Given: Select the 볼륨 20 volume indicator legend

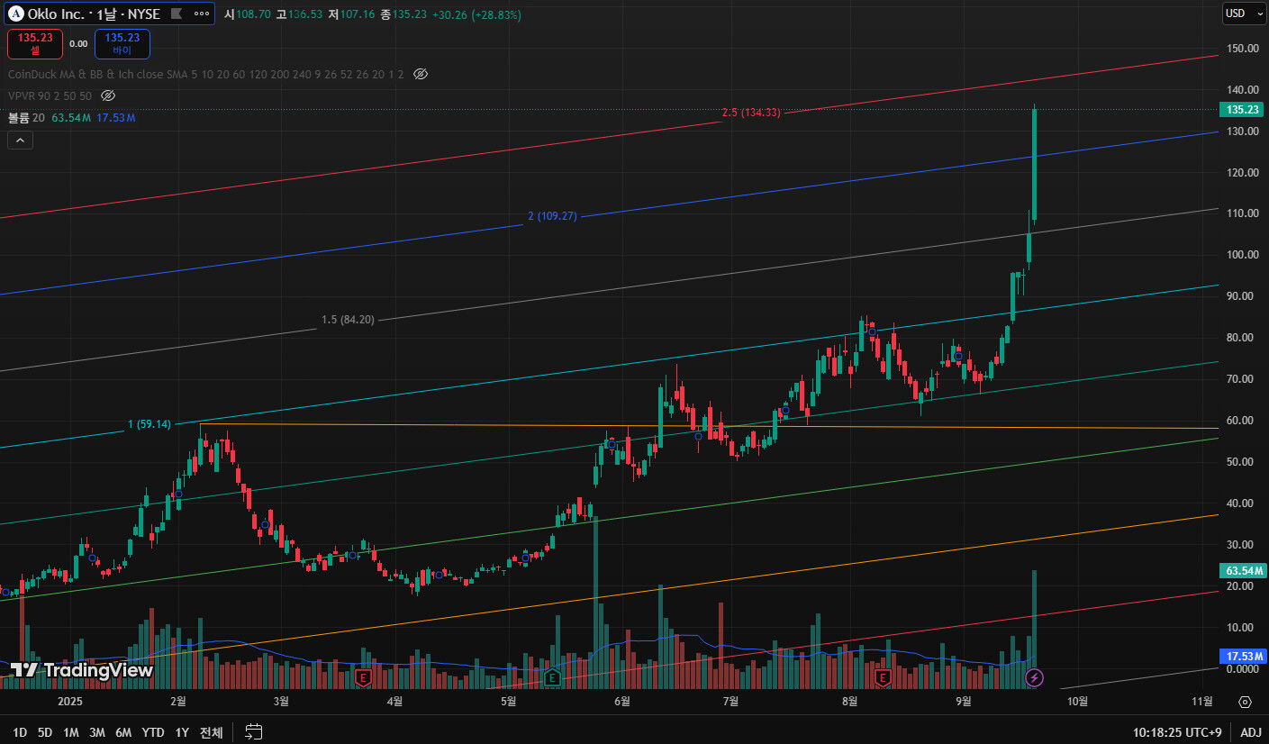Looking at the screenshot, I should pyautogui.click(x=26, y=118).
